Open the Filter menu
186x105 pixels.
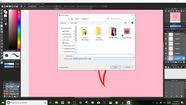pyautogui.click(x=12, y=4)
